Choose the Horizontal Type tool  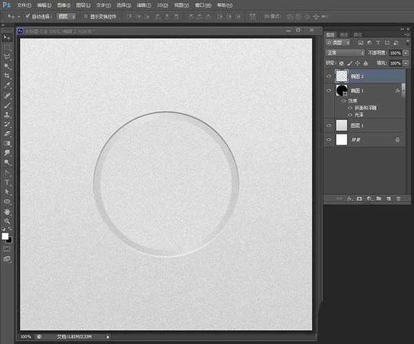click(7, 182)
